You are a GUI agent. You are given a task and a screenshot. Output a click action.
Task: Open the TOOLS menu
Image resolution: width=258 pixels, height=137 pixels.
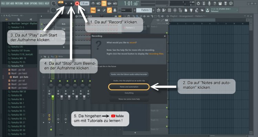pyautogui.click(x=41, y=3)
